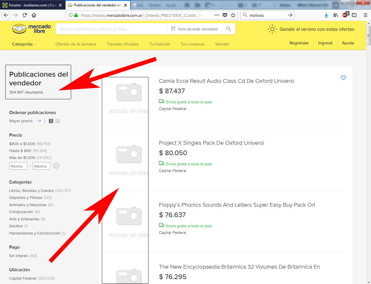Switch results to grid view icon
Viewport: 371px width, 284px height.
click(57, 121)
